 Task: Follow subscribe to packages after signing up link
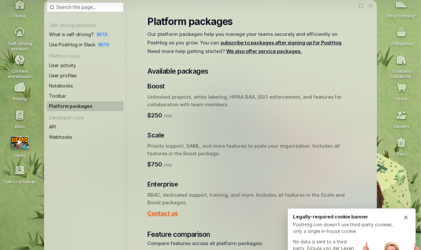[281, 43]
